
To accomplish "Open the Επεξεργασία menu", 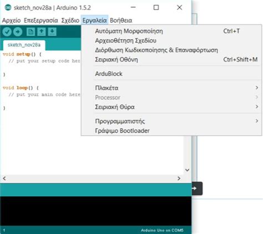I will [x=41, y=21].
